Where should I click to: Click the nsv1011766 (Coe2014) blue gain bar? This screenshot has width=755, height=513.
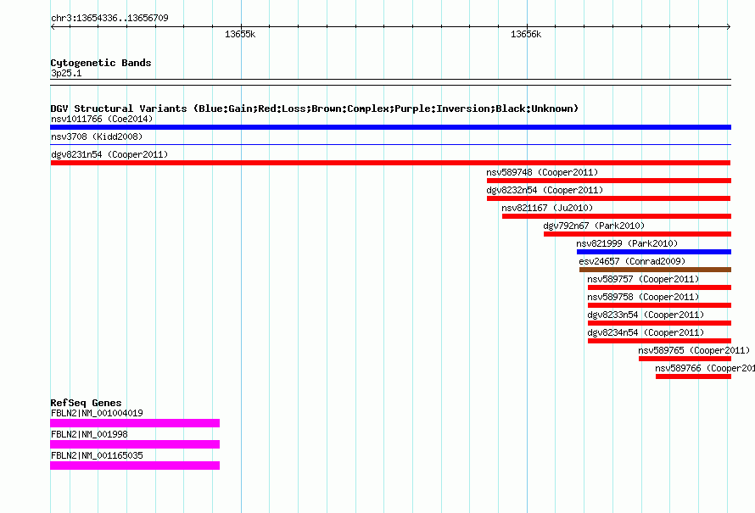(390, 127)
